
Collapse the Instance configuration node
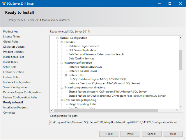pyautogui.click(x=62, y=63)
